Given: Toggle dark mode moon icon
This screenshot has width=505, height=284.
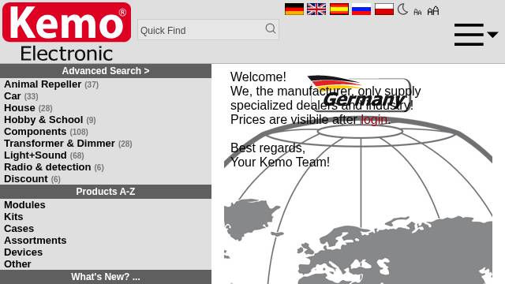Looking at the screenshot, I should coord(402,9).
